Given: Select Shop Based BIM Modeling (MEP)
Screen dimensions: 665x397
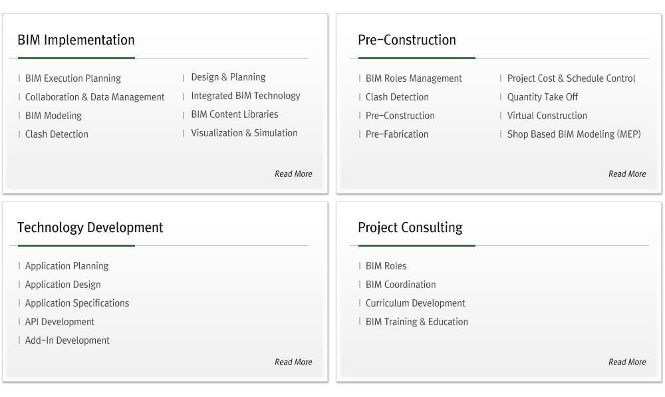Looking at the screenshot, I should [x=574, y=134].
